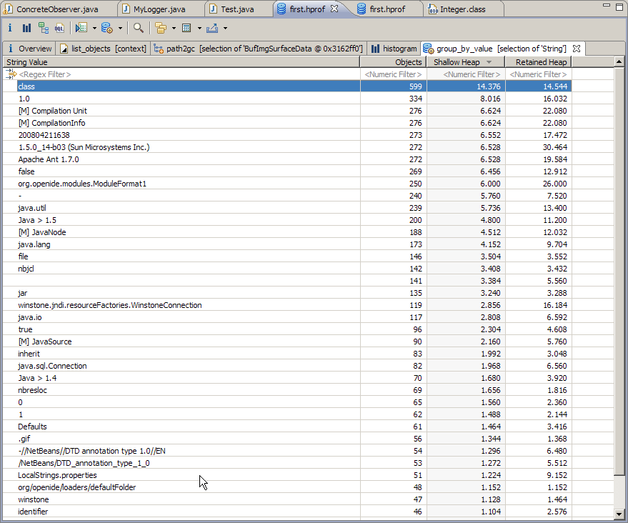Select the 'Defaults' row

(x=287, y=427)
